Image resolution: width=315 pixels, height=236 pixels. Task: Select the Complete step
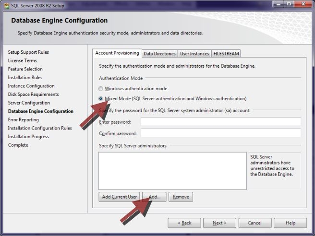click(x=18, y=145)
